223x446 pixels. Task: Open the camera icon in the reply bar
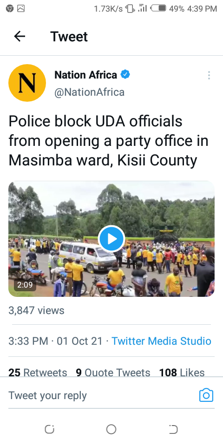206,395
